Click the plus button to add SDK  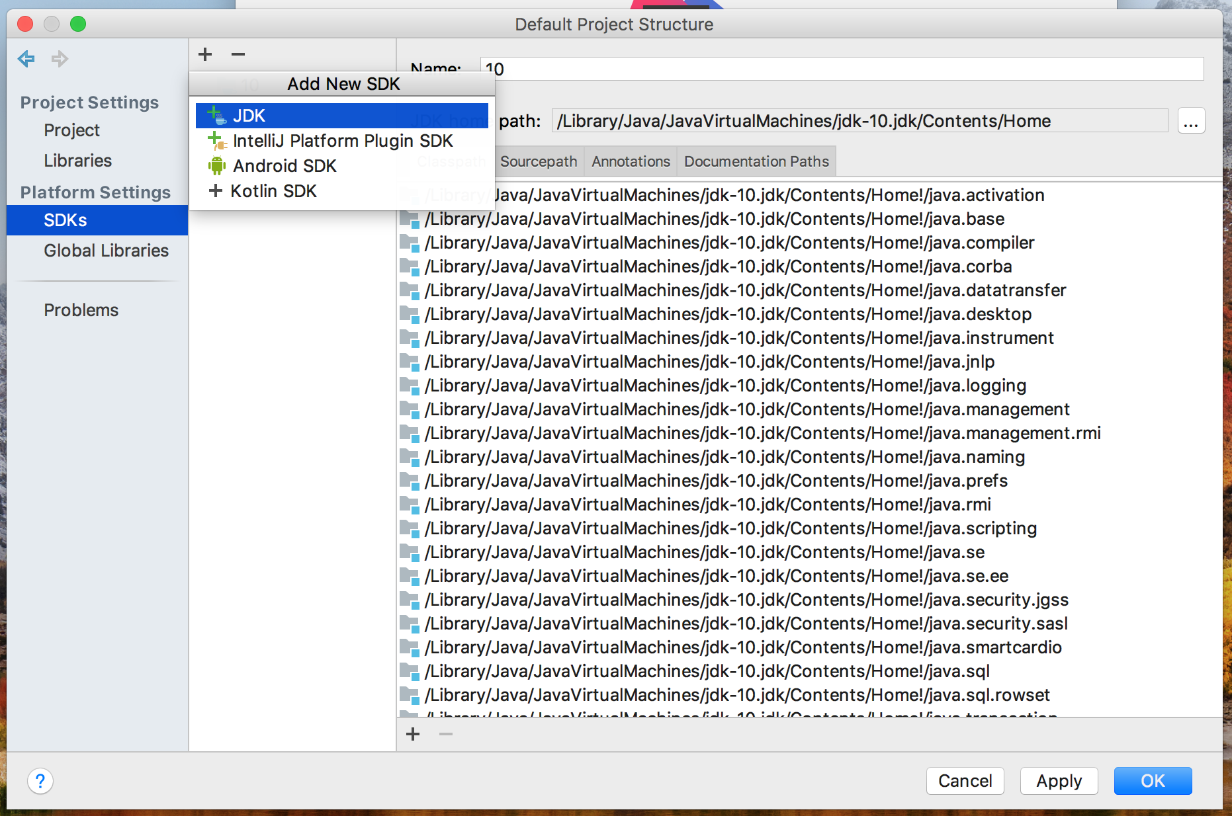point(205,54)
